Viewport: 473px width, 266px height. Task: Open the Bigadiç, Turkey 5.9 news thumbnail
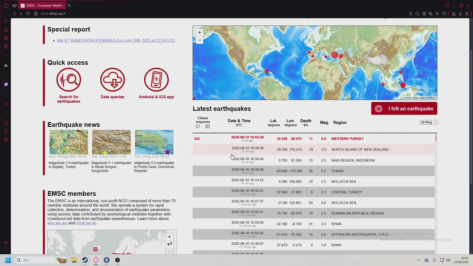click(x=69, y=142)
